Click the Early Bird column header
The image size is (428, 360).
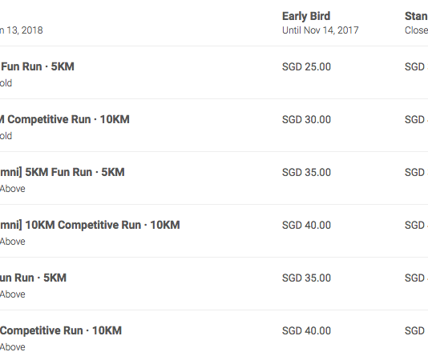coord(306,16)
